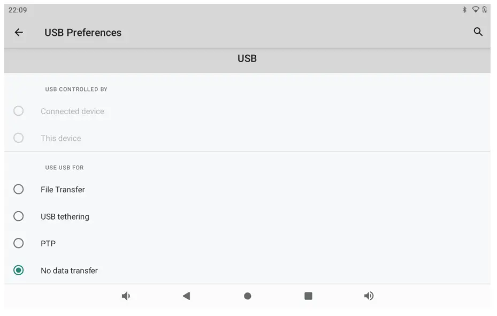Tap the volume up navigation icon

[369, 296]
